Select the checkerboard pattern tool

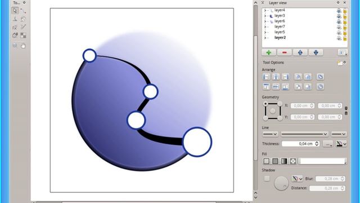(23, 35)
